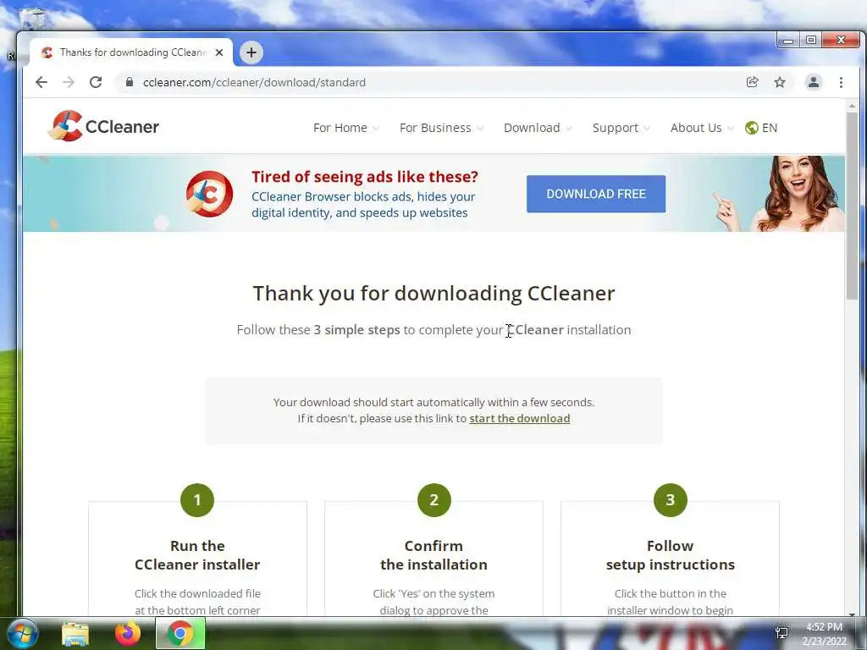Click the scrollbar up arrow
867x650 pixels.
(852, 105)
